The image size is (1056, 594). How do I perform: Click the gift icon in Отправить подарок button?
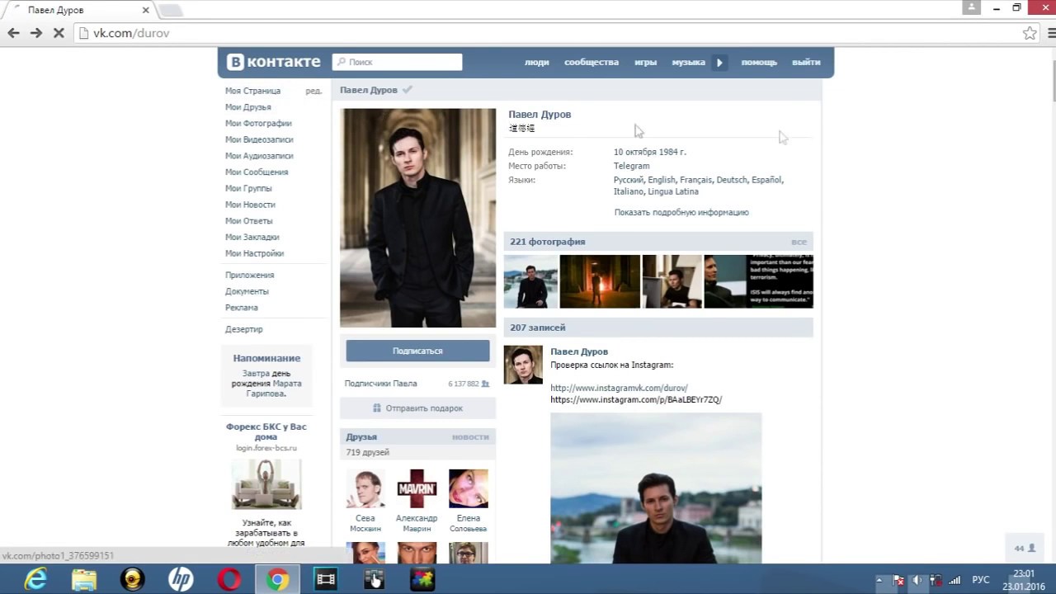pos(377,408)
